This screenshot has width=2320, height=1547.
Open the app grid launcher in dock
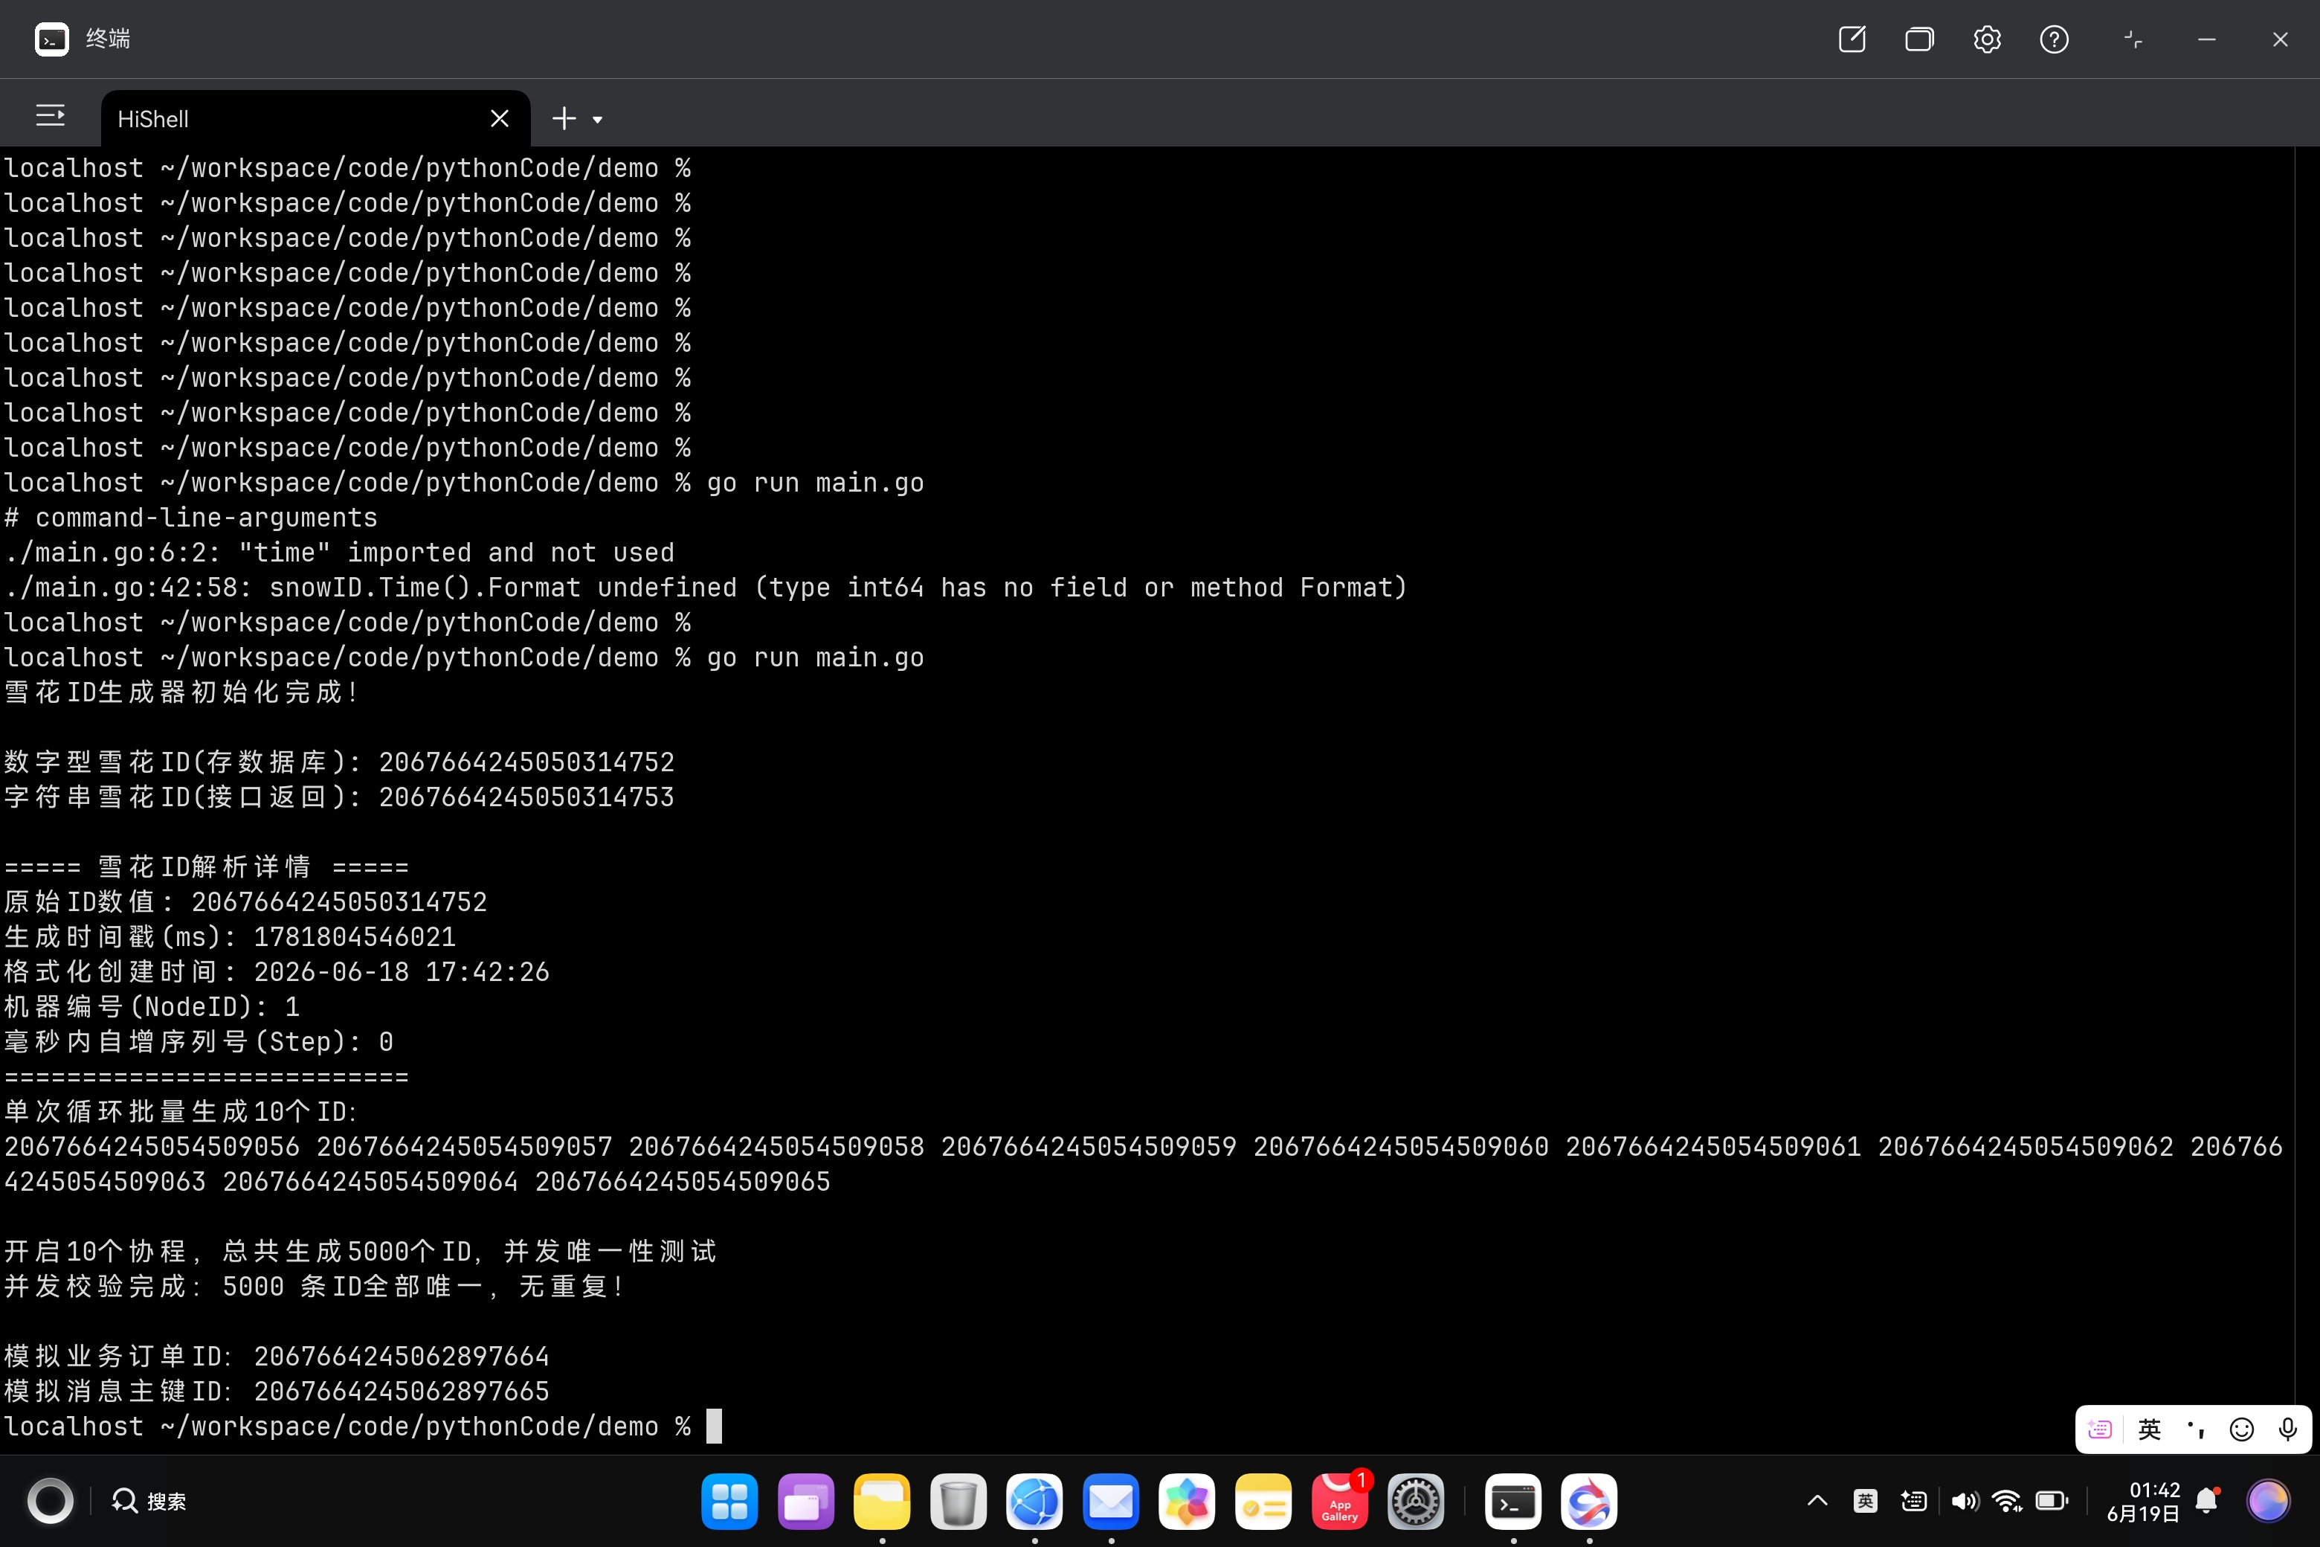pyautogui.click(x=729, y=1502)
